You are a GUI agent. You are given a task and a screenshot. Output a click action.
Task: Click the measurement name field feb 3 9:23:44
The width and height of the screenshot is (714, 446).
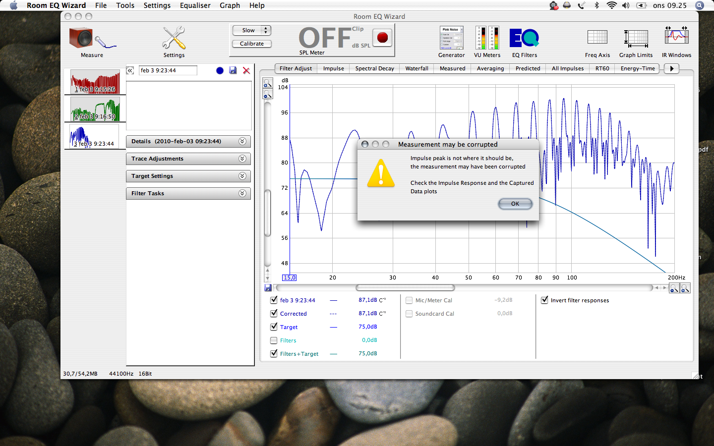[168, 70]
